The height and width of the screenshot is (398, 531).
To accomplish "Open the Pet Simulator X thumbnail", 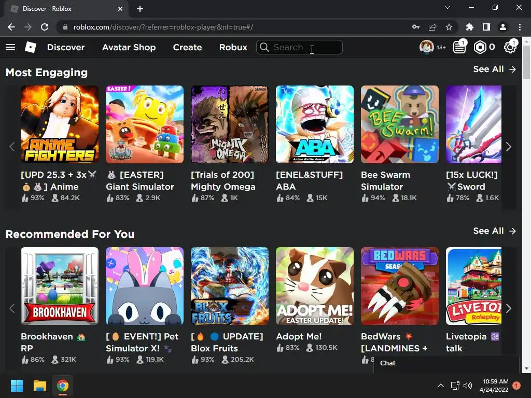I will (x=145, y=286).
